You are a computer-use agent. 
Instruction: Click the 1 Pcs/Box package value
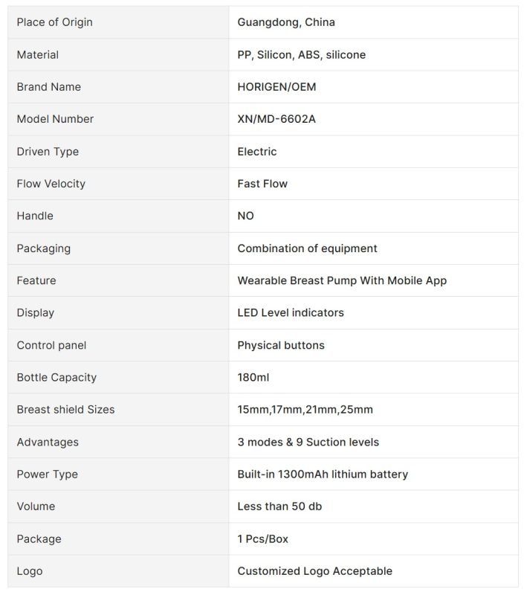262,539
